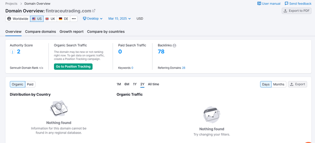The image size is (315, 143).
Task: Click Paid Search Traffic value 0
Action: pos(120,52)
